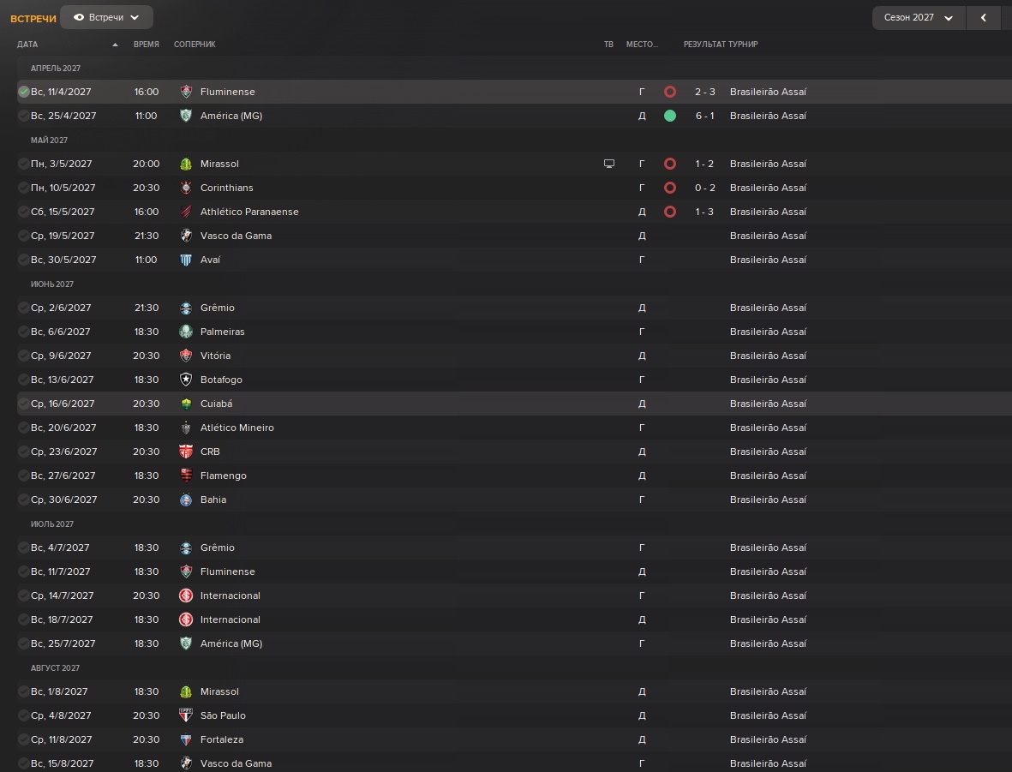This screenshot has width=1012, height=772.
Task: Toggle the check circle beside Вс, 25/4/2027
Action: tap(24, 116)
